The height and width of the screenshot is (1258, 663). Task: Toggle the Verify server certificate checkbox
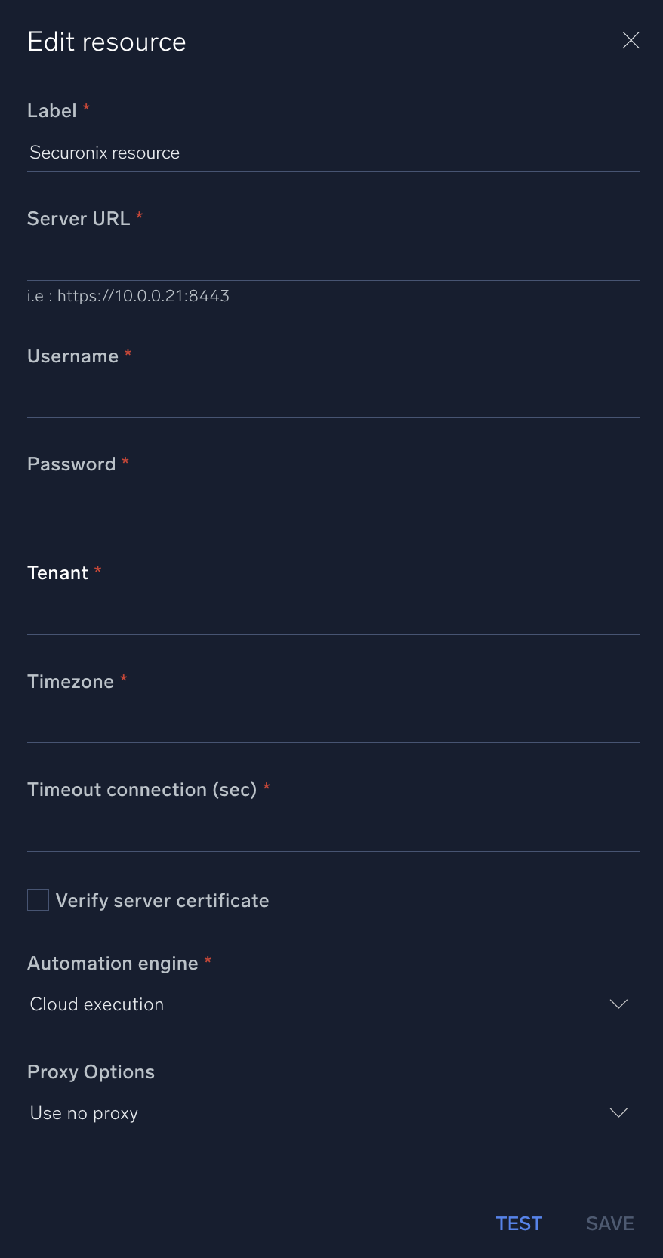pos(38,899)
